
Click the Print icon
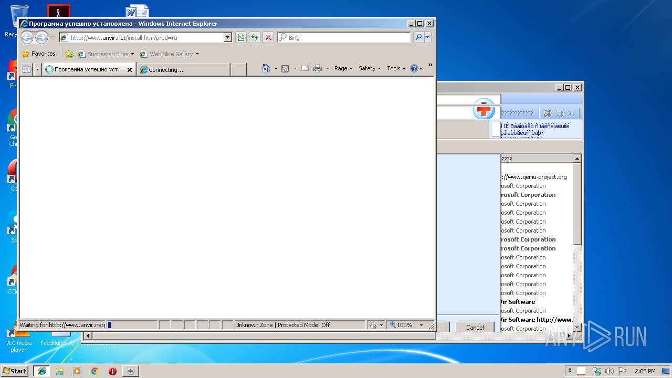coord(318,68)
